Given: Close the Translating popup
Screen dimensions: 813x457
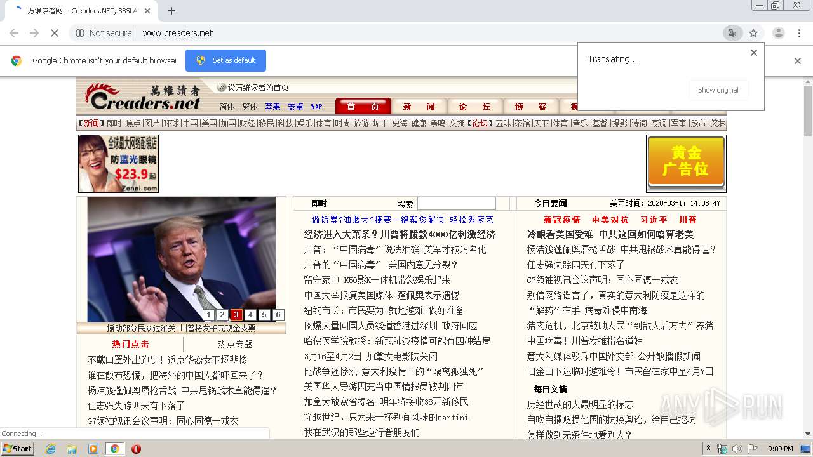Looking at the screenshot, I should click(x=754, y=53).
